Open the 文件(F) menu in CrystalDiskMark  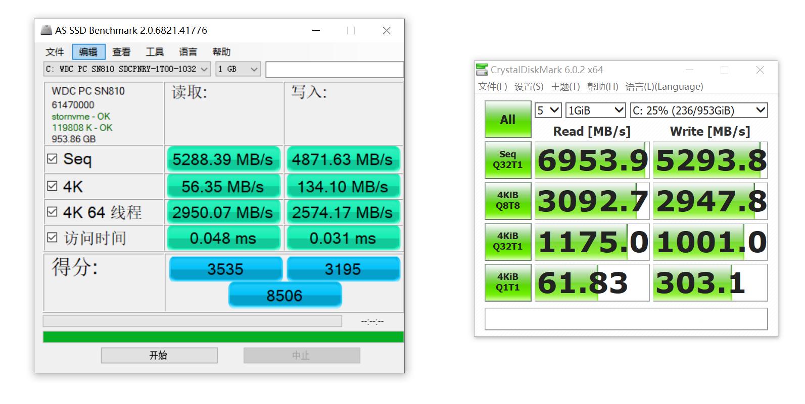coord(493,87)
